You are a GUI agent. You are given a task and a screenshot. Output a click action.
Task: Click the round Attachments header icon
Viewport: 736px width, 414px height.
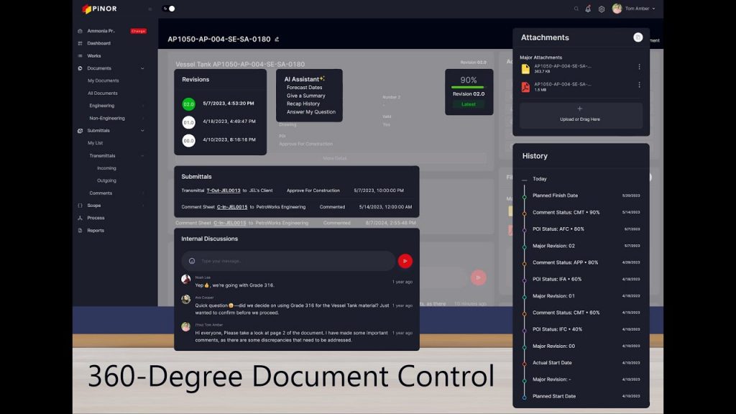638,37
